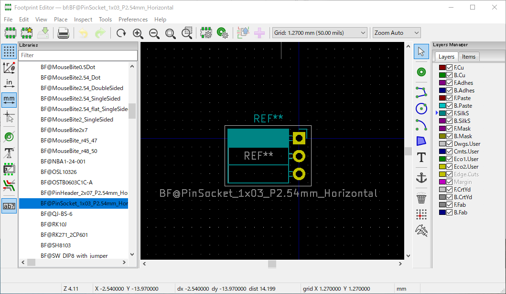
Task: Uncheck the F.Cu layer checkbox
Action: (x=449, y=68)
